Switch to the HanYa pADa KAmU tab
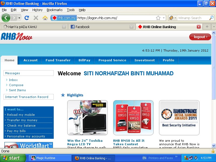 33,27
